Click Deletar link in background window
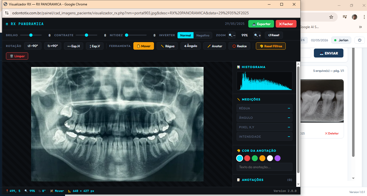The width and height of the screenshot is (367, 196). 332,133
